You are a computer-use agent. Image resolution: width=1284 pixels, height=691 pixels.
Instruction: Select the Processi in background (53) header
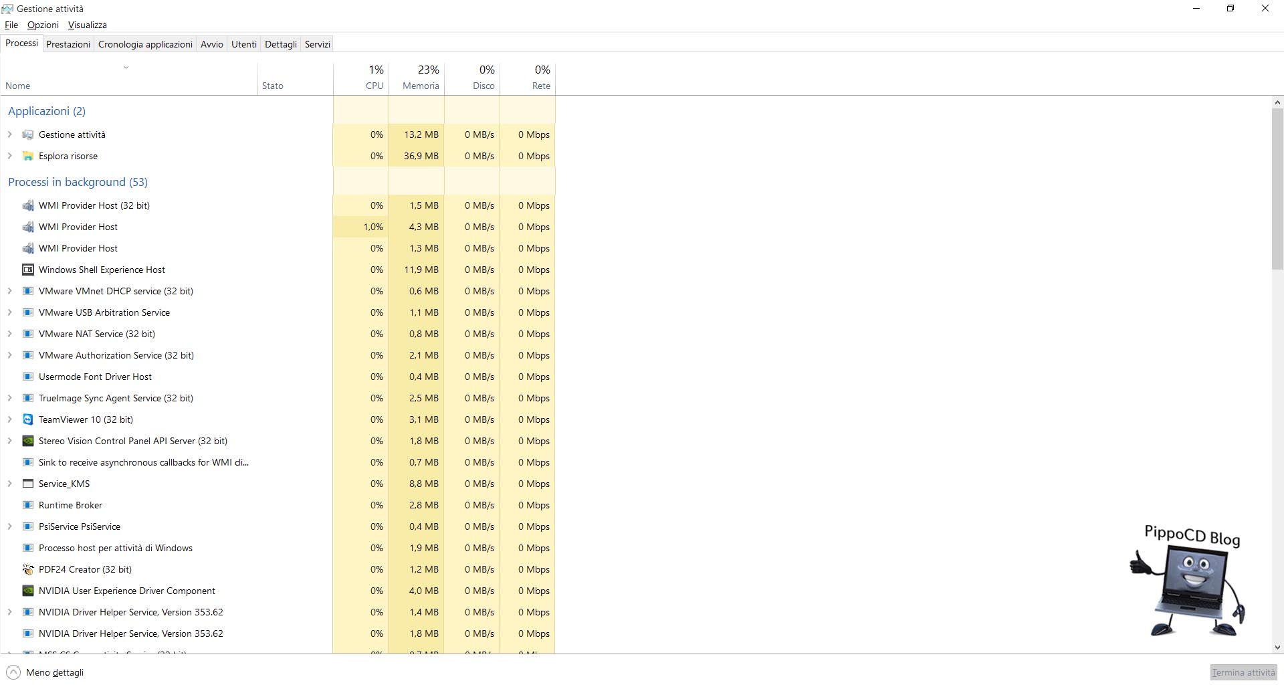point(78,182)
